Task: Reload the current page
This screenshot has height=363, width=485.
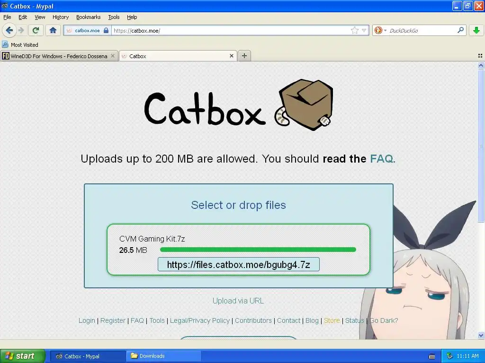Action: pos(36,30)
